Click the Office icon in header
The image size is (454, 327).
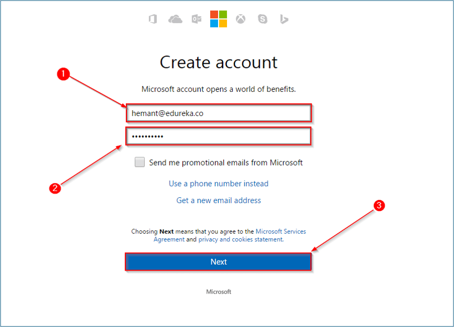(153, 19)
